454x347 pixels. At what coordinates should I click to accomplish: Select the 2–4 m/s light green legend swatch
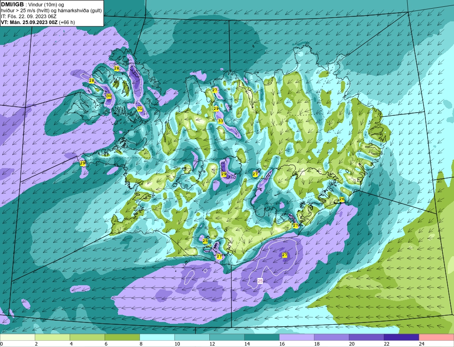point(52,337)
